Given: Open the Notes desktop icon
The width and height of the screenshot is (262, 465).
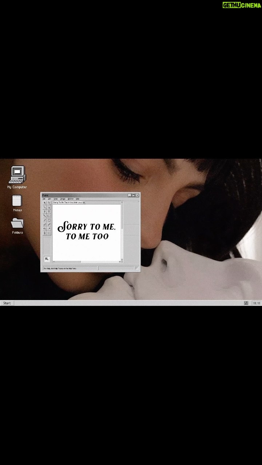Looking at the screenshot, I should (17, 203).
